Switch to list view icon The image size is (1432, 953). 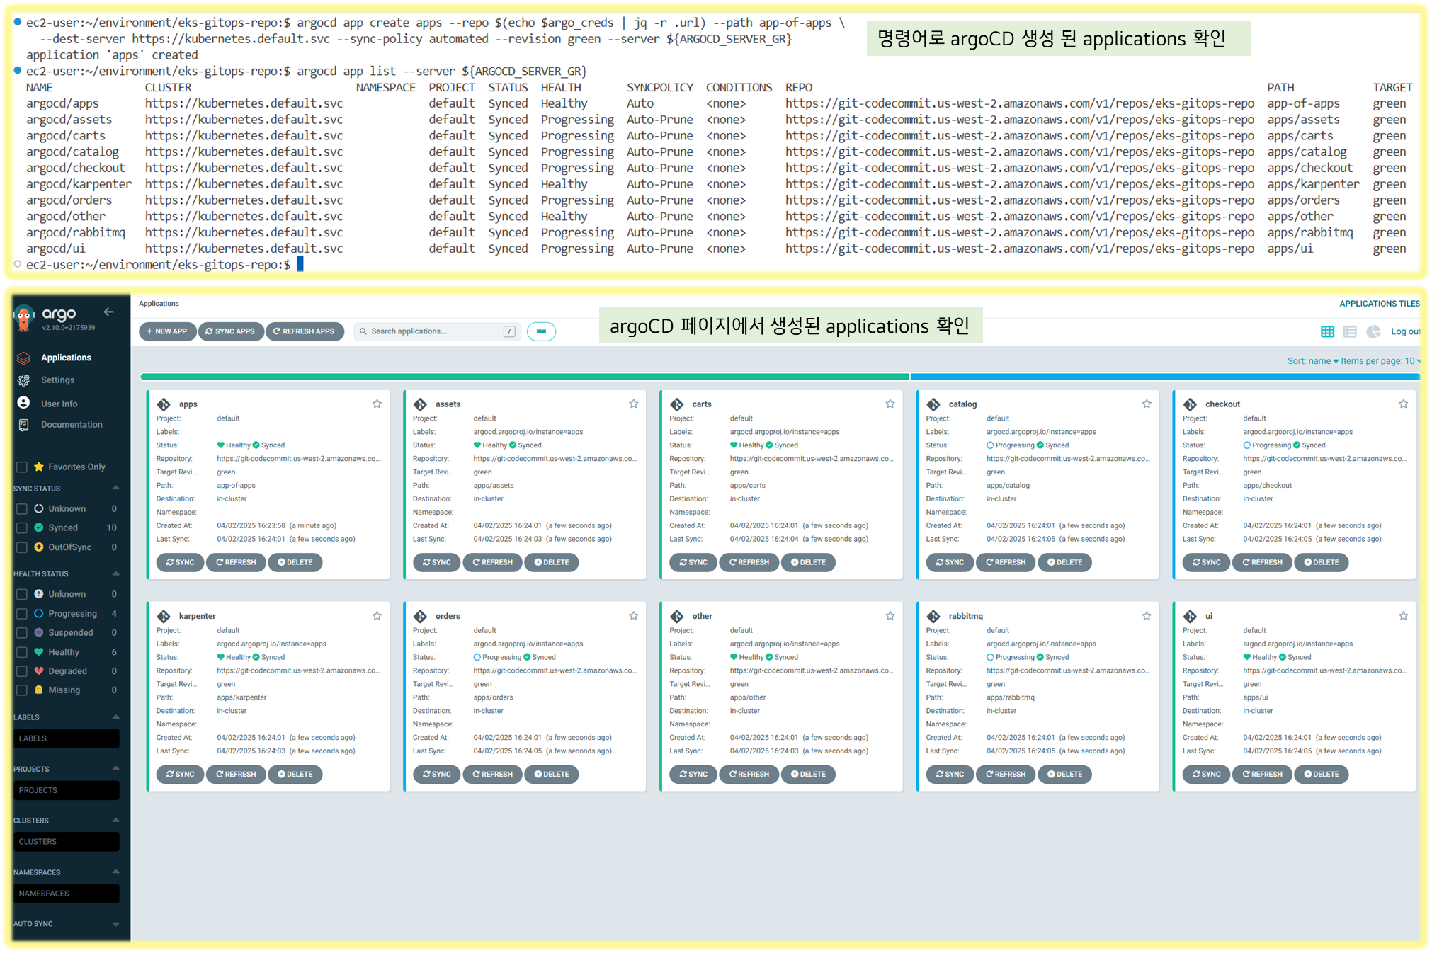(1350, 331)
